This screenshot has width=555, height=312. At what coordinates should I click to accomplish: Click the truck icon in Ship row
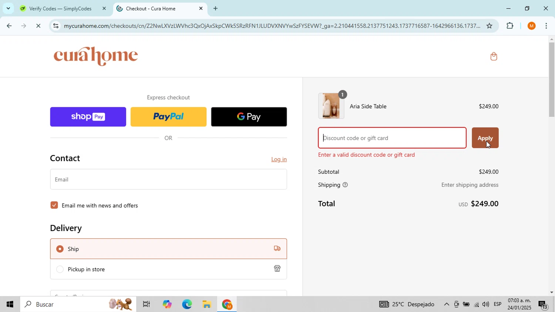click(x=277, y=249)
